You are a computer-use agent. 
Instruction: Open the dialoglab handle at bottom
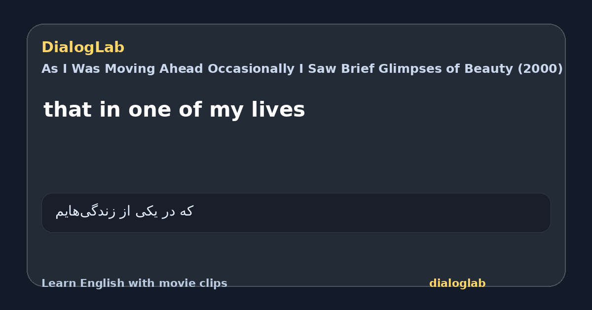[457, 283]
